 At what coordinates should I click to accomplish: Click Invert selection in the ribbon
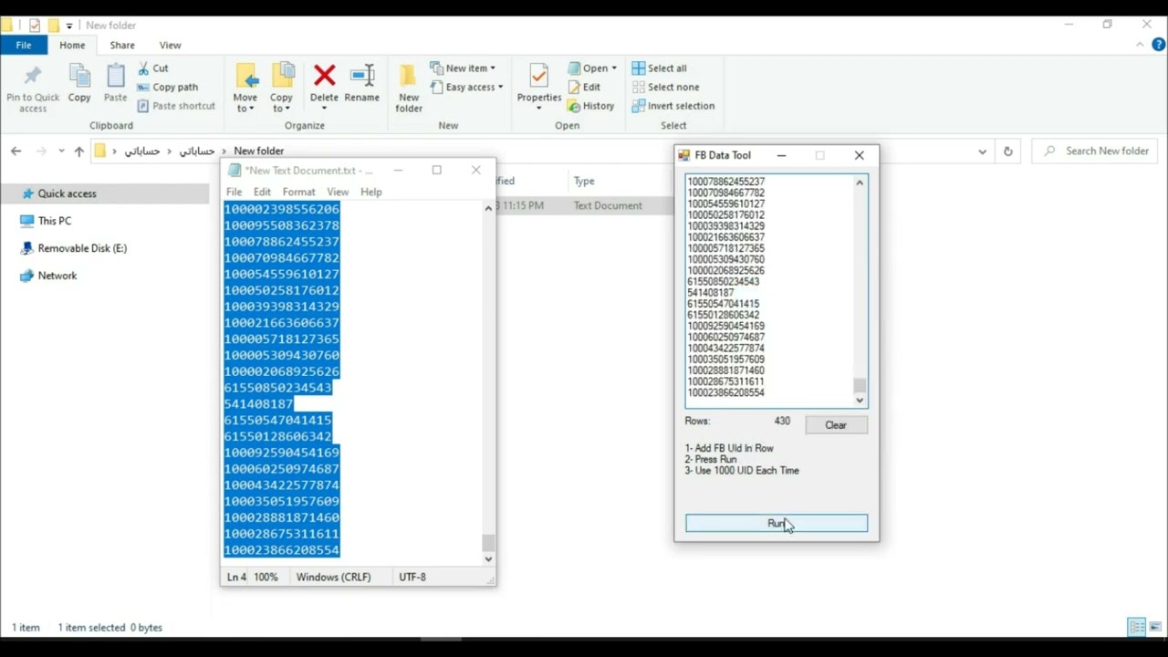point(673,106)
